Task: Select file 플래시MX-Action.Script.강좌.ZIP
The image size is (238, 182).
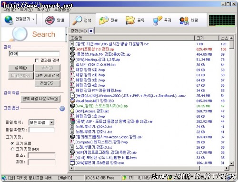Action: pos(109,137)
